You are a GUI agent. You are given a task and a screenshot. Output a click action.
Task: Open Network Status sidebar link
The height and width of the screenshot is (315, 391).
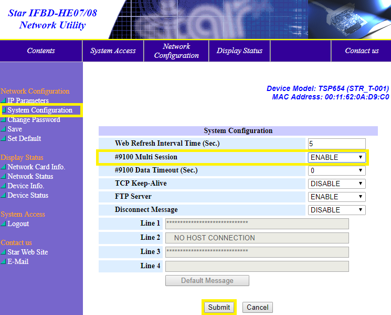point(30,176)
